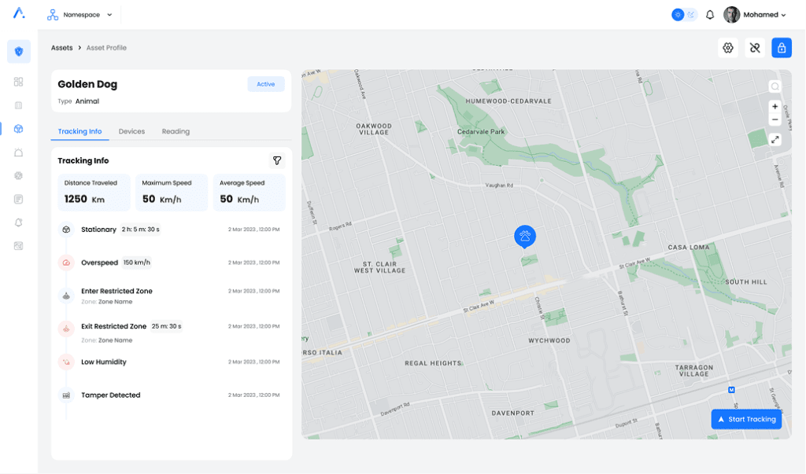The height and width of the screenshot is (474, 806).
Task: Select light mode sun toggle
Action: tap(678, 15)
